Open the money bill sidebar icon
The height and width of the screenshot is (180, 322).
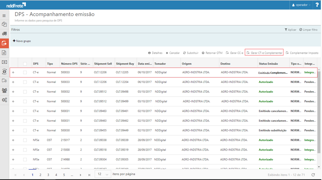click(4, 62)
